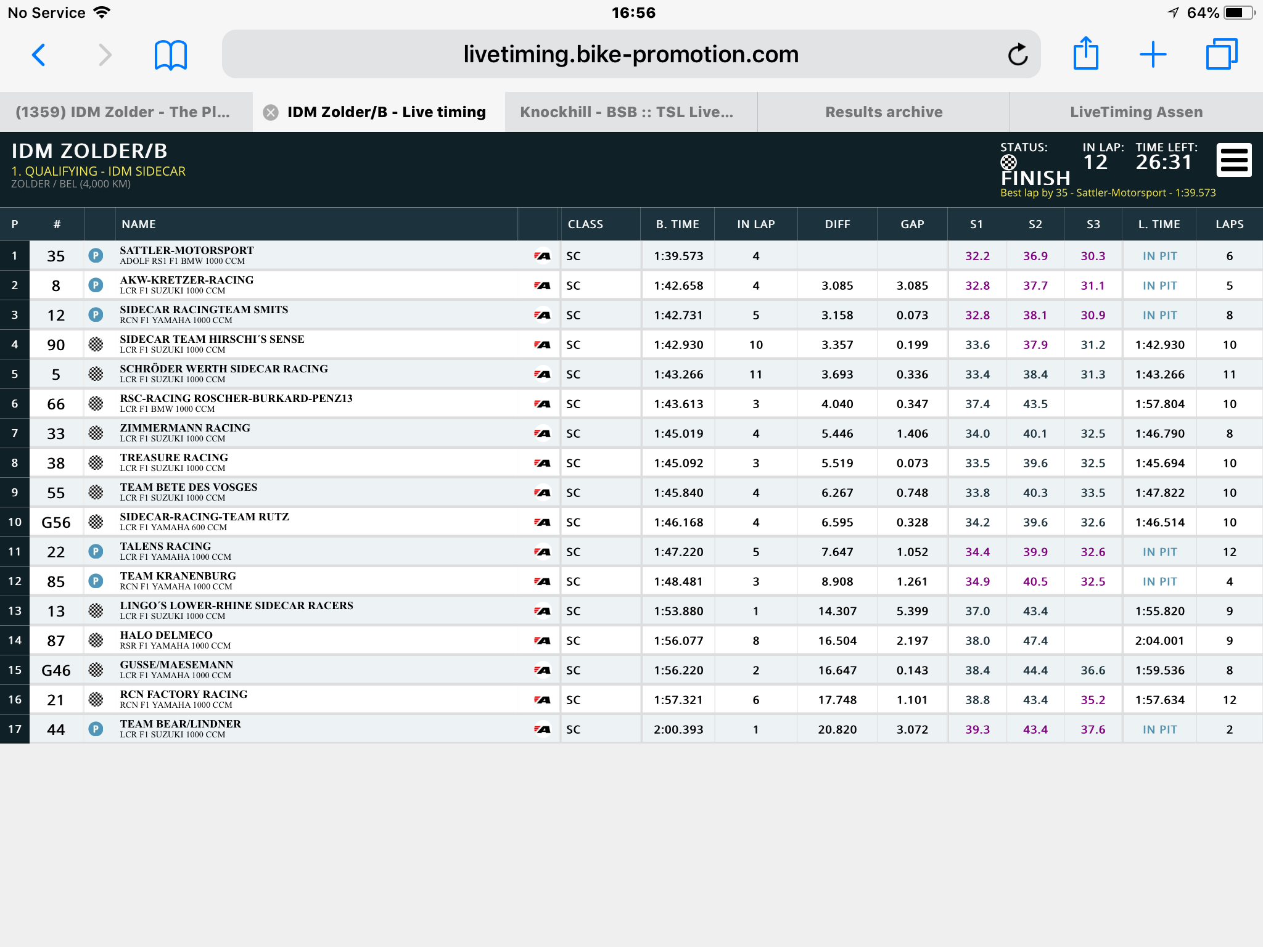Select LINGO'S LOWER-RHINE SIDECAR RACERS name
1263x947 pixels.
[x=237, y=605]
